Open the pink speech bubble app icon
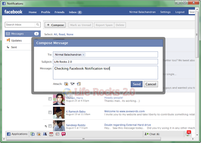 click(64, 134)
